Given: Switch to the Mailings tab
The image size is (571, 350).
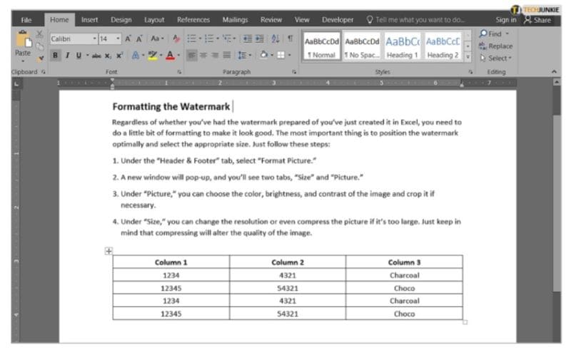Looking at the screenshot, I should pyautogui.click(x=235, y=20).
